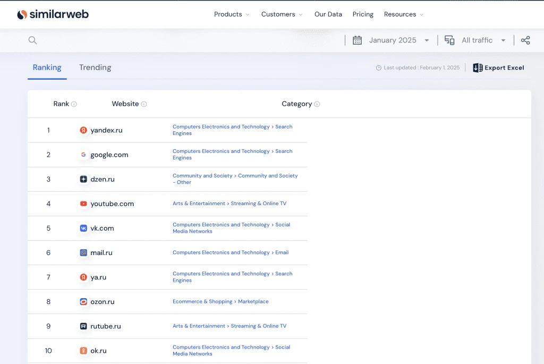The width and height of the screenshot is (544, 364).
Task: Expand the Products menu
Action: coord(232,14)
